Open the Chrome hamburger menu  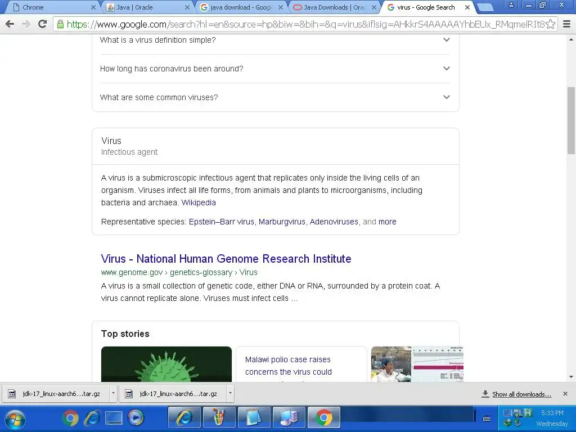click(566, 24)
